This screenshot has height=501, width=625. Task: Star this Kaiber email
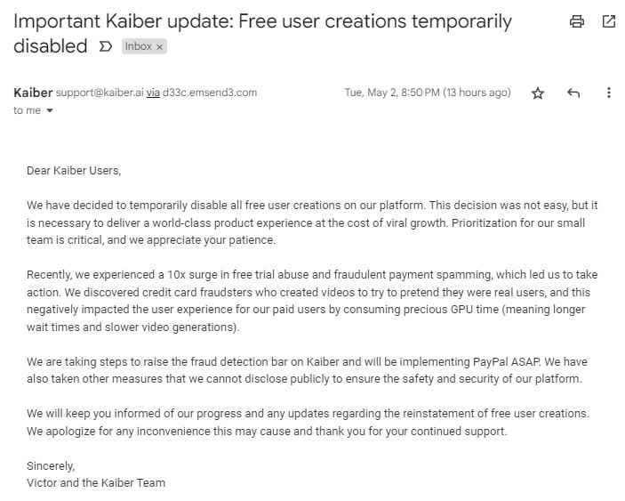coord(538,93)
